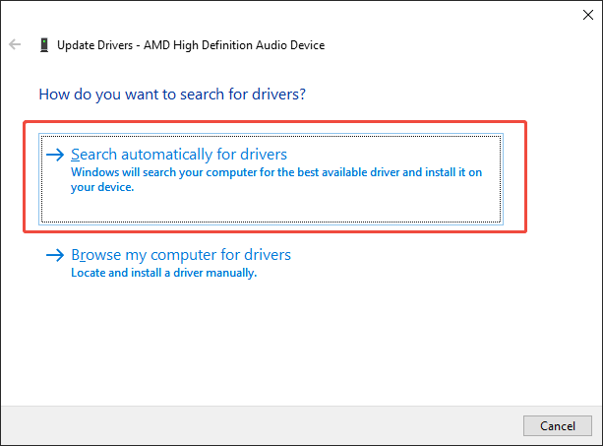Click the Cancel button
Screen dimensions: 603x446
point(557,425)
